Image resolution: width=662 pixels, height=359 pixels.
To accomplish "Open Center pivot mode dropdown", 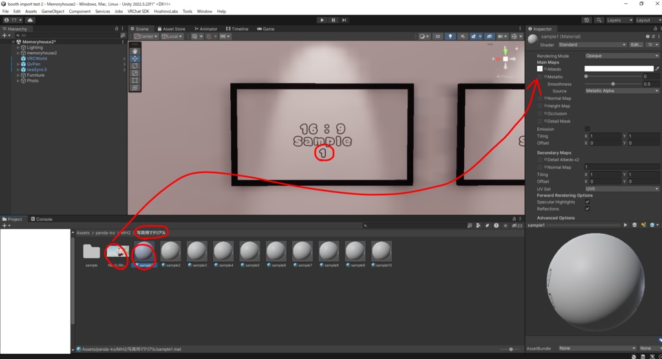I will [x=145, y=36].
